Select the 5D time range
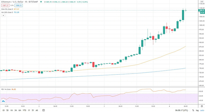205x112 pixels. [x=7, y=110]
